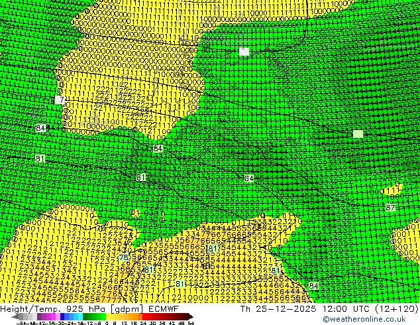This screenshot has height=325, width=420.
Task: Click the 54 value on the legend scale
Action: [191, 323]
